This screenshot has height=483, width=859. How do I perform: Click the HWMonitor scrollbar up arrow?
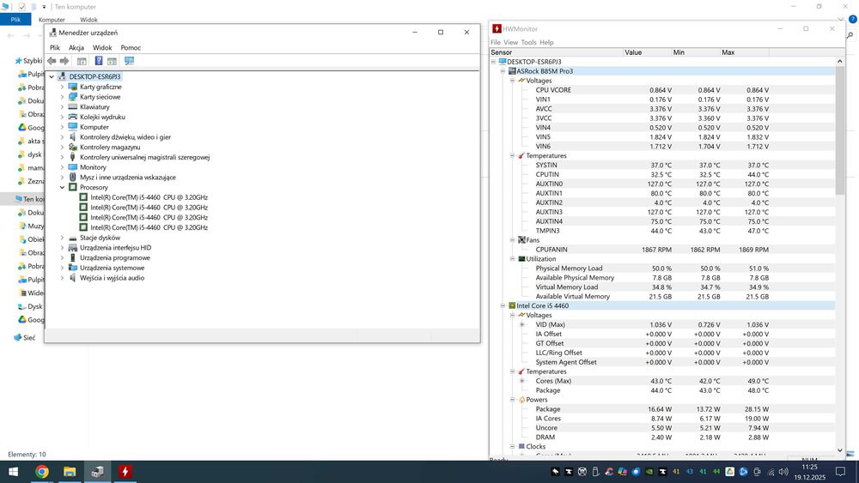pyautogui.click(x=840, y=61)
